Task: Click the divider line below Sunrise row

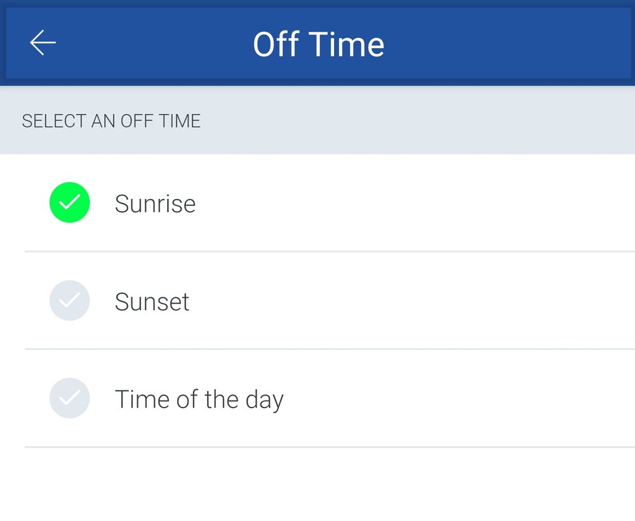Action: pyautogui.click(x=330, y=252)
